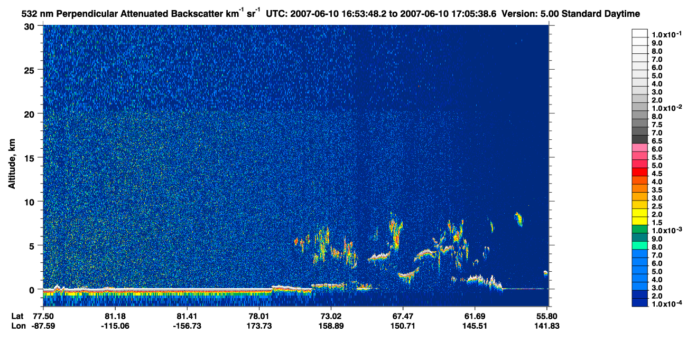Click the colorbar label 4.5
The height and width of the screenshot is (352, 687).
[x=658, y=173]
